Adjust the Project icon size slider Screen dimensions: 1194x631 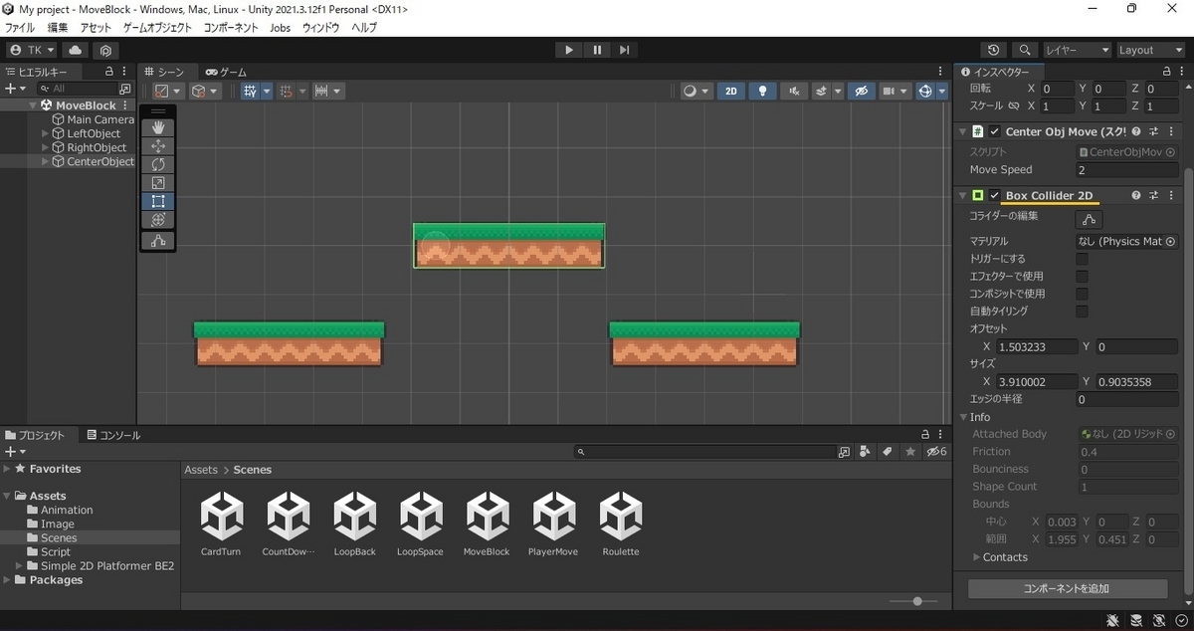click(917, 601)
